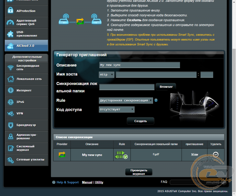Open VPN settings page
This screenshot has height=196, width=236.
(x=27, y=113)
